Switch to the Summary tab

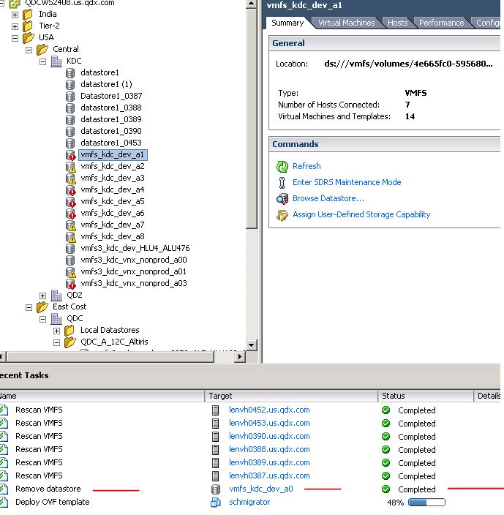point(287,23)
